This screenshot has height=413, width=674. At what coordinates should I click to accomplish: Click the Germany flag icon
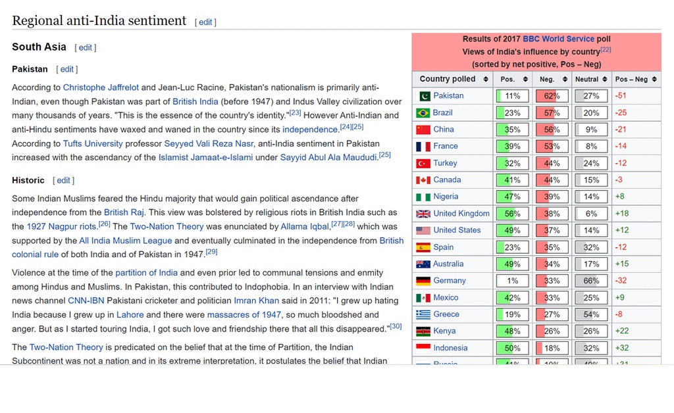click(423, 281)
